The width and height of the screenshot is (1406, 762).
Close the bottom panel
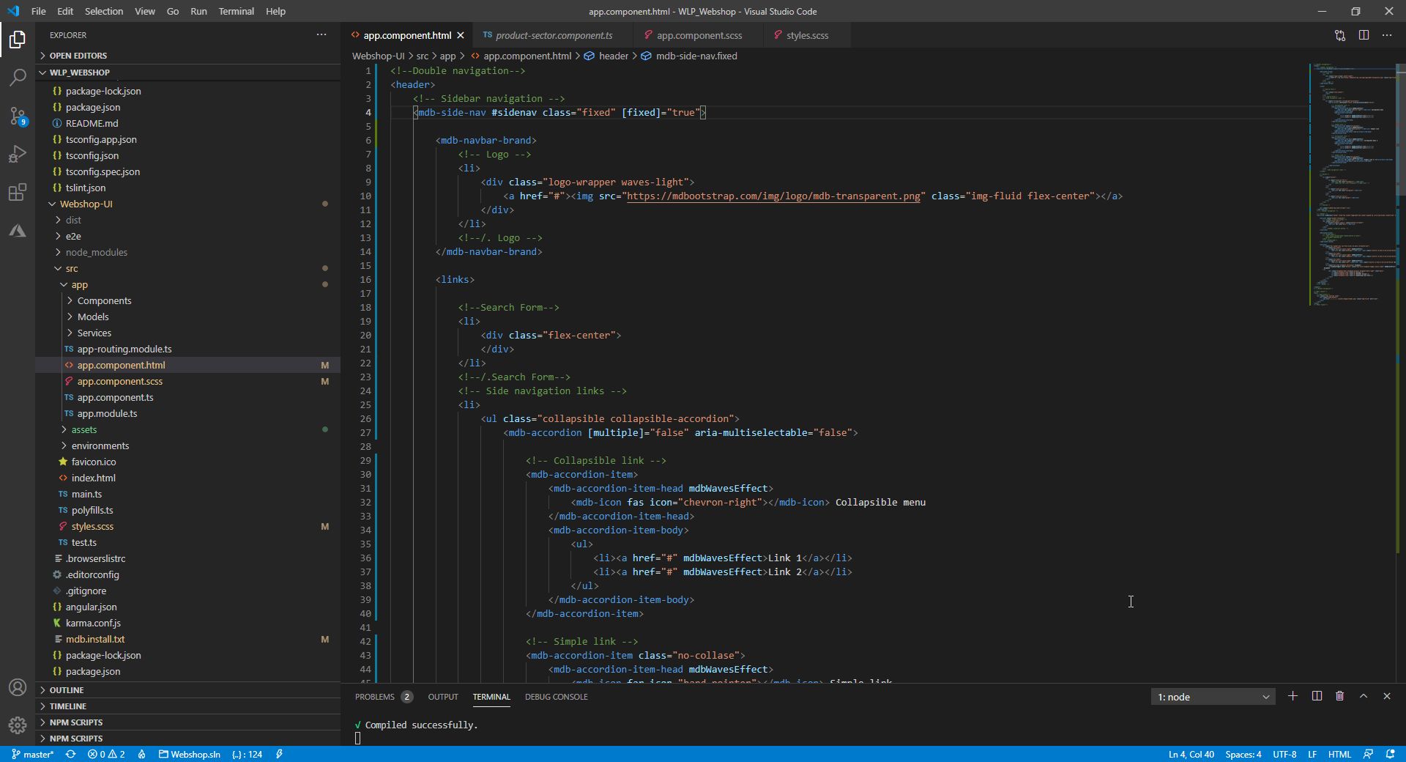click(x=1387, y=696)
